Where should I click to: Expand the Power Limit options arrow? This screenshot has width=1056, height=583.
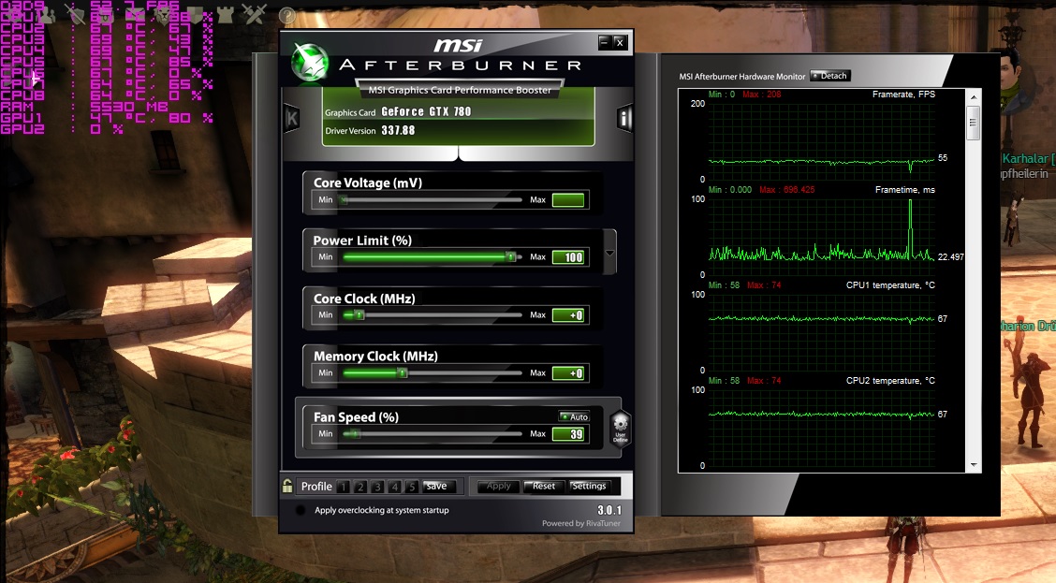[x=609, y=253]
